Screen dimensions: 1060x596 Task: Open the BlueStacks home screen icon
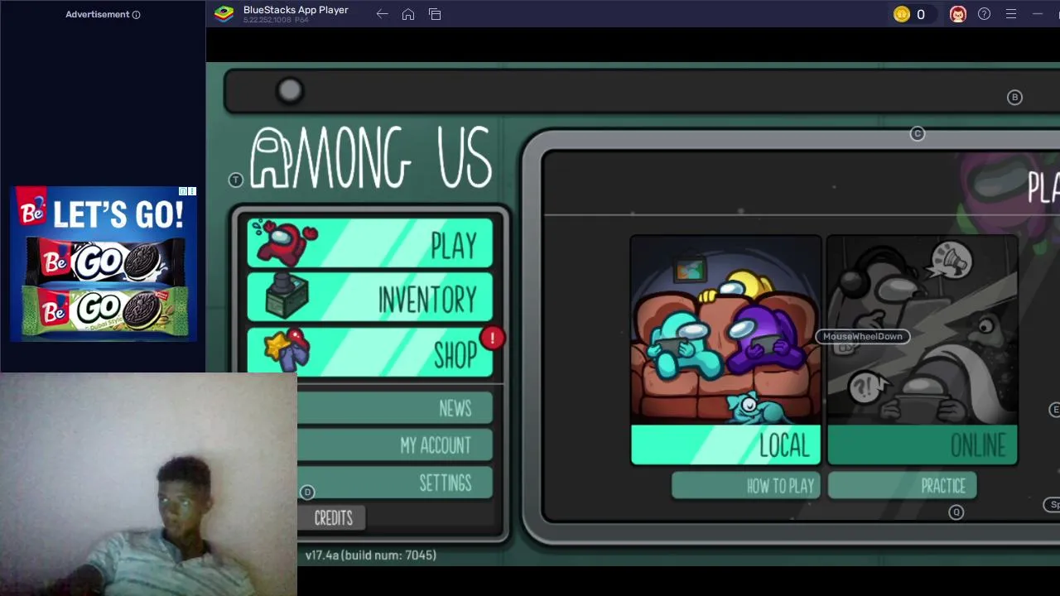tap(408, 14)
